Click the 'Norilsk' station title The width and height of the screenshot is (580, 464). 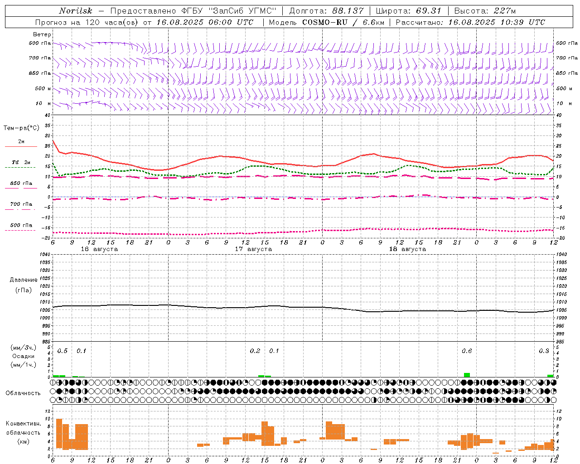(x=76, y=11)
